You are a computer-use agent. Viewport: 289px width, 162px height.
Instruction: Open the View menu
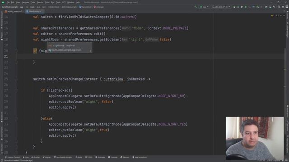[x=18, y=2]
